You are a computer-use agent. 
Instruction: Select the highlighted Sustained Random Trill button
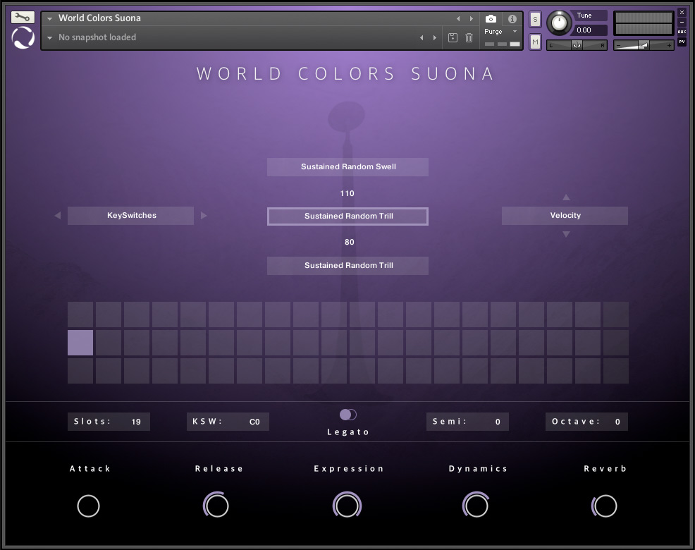point(347,216)
